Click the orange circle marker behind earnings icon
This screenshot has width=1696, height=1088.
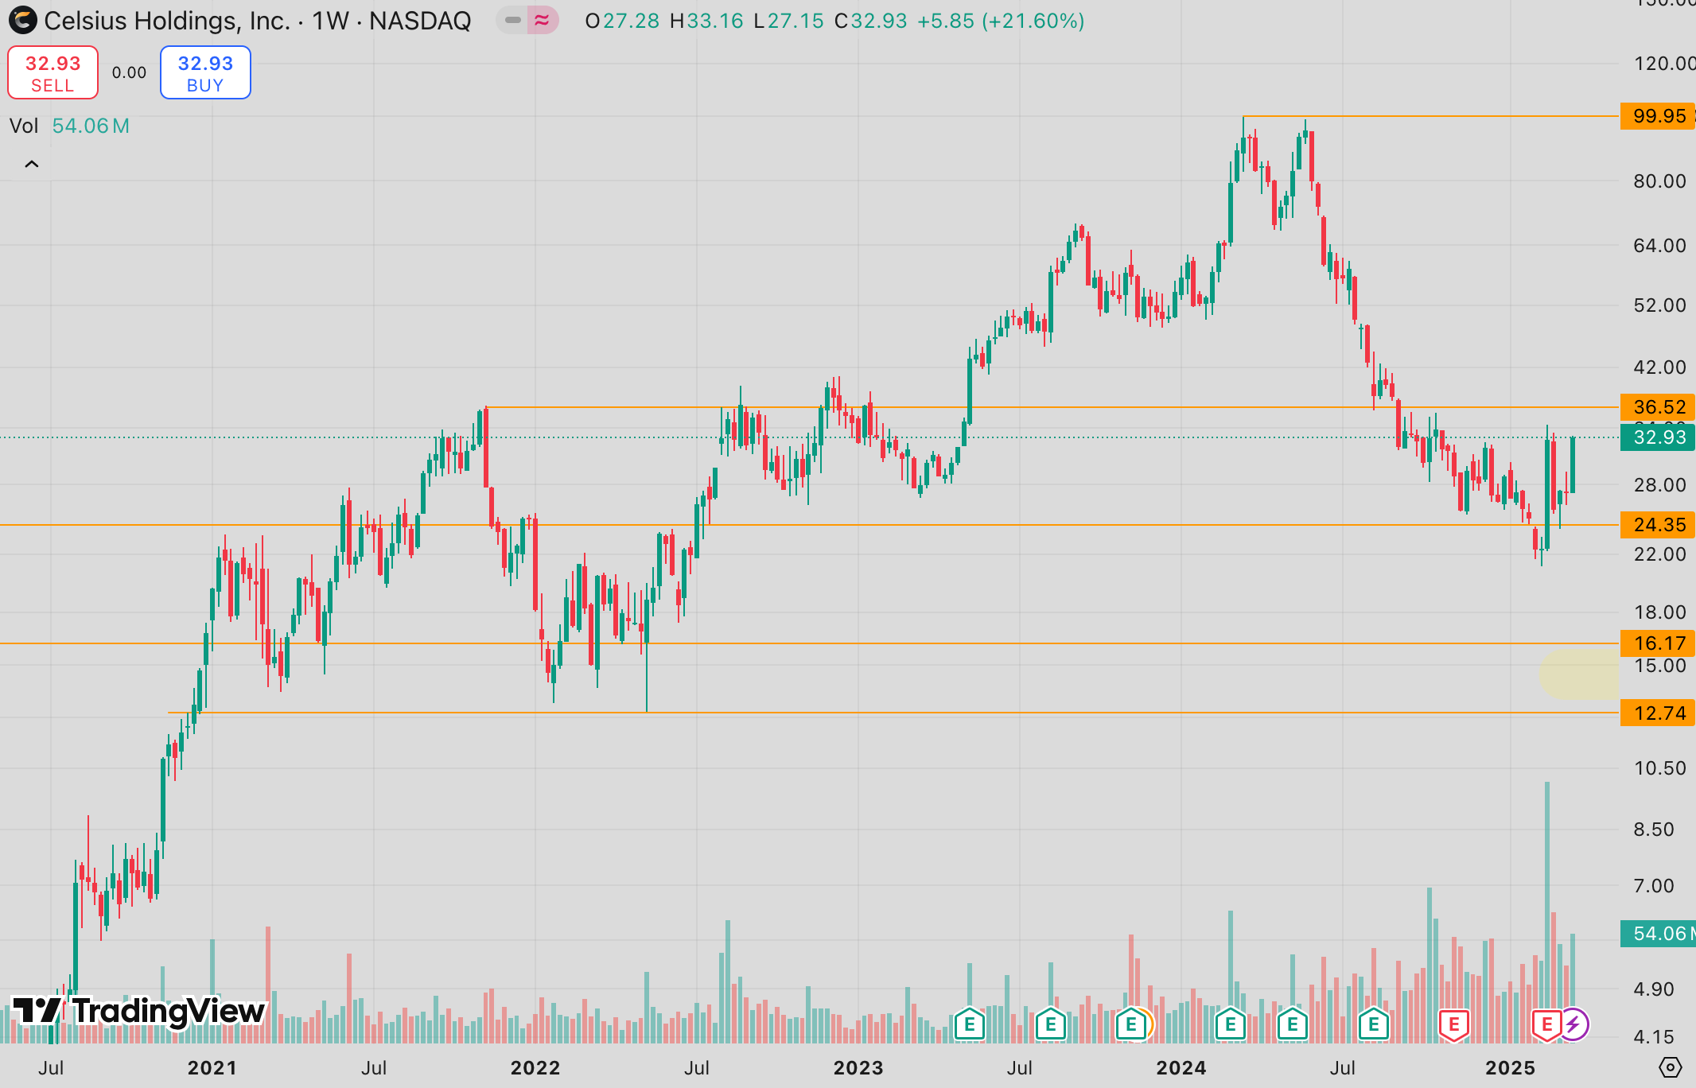(x=1149, y=1024)
